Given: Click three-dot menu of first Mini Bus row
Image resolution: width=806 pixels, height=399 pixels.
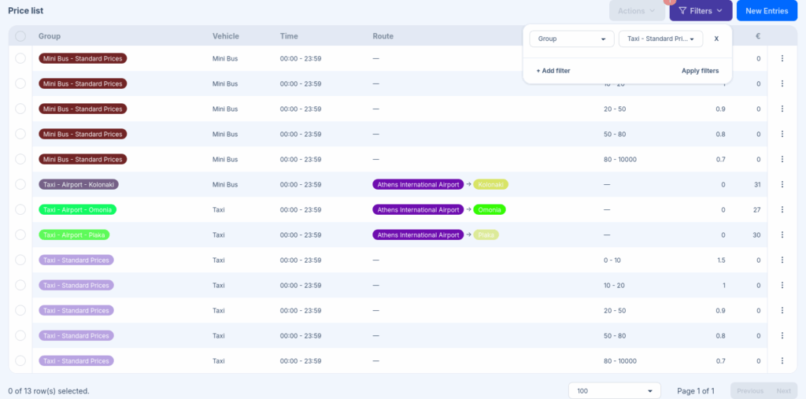Looking at the screenshot, I should (782, 58).
